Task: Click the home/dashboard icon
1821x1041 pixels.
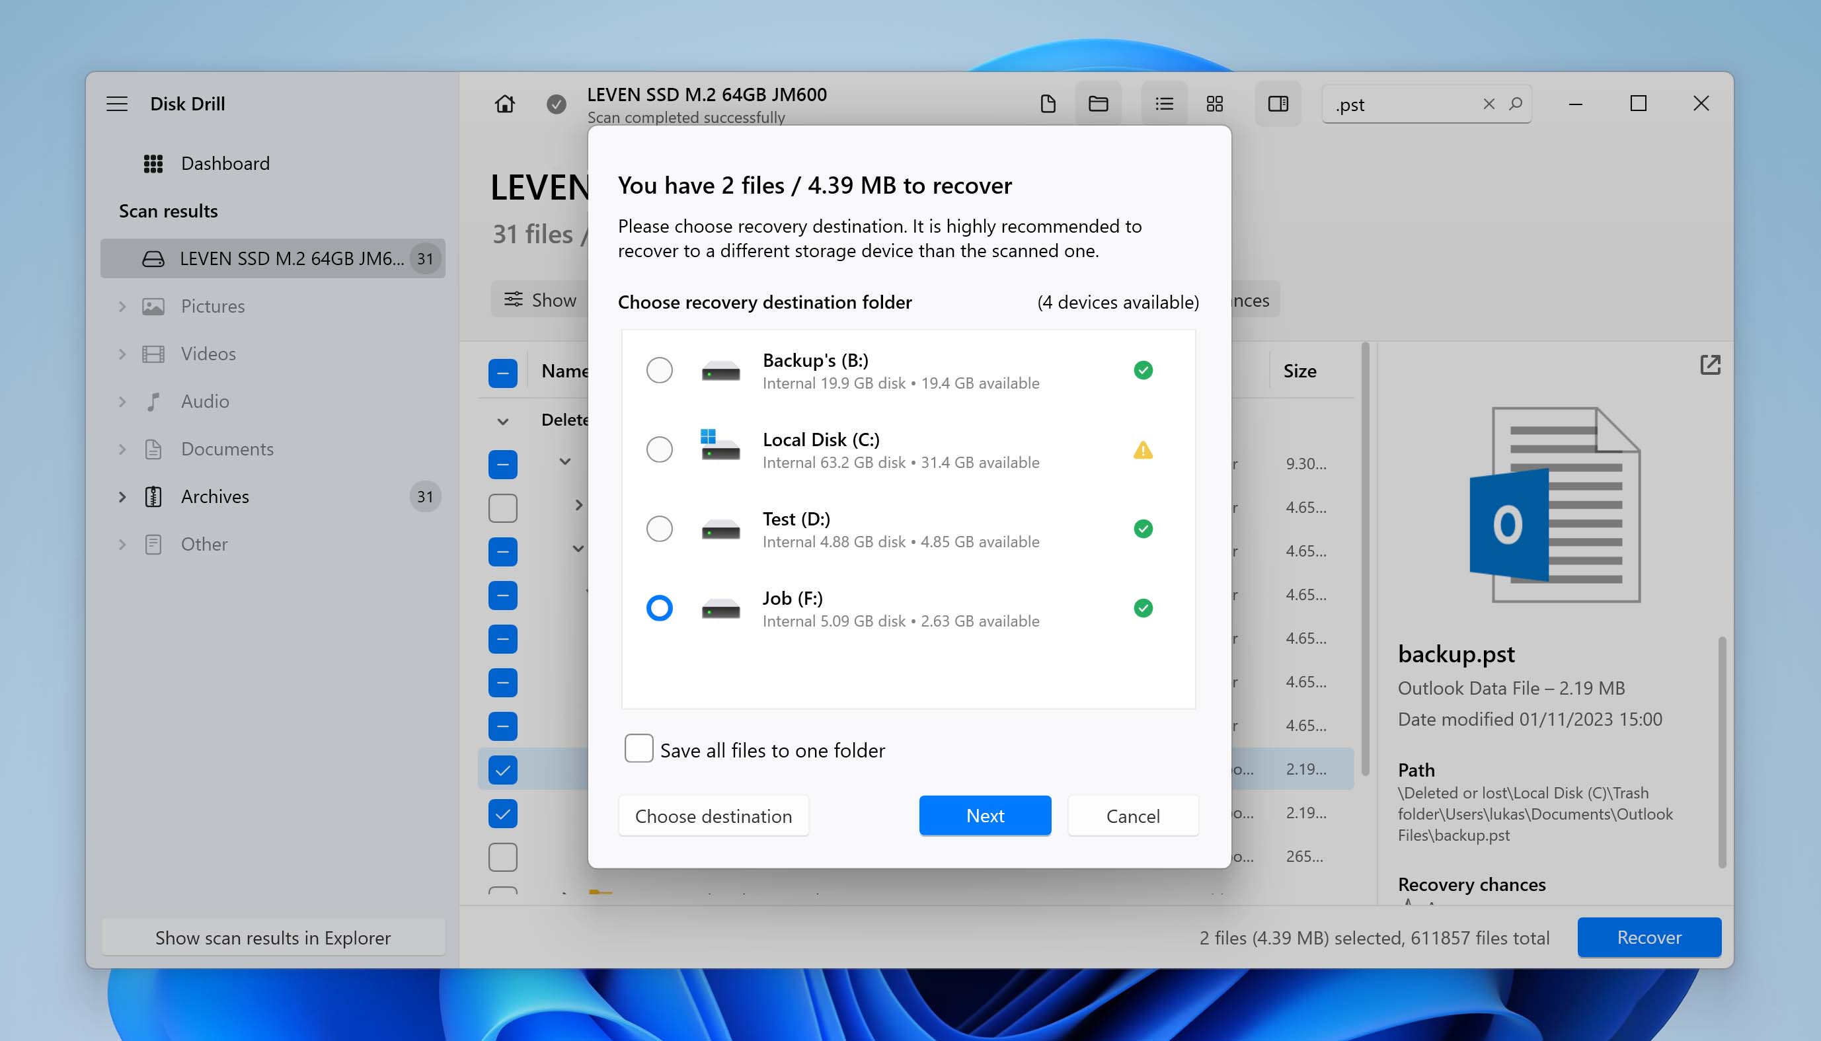Action: pos(505,102)
